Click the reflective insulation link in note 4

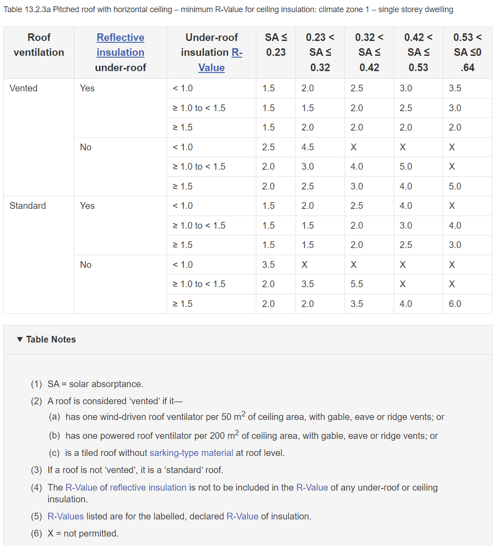(148, 487)
